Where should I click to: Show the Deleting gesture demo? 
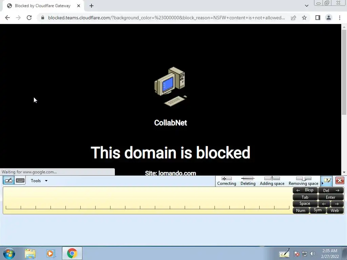click(x=248, y=181)
